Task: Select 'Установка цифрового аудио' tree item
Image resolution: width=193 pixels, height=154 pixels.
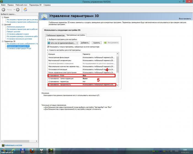Action: point(18,34)
